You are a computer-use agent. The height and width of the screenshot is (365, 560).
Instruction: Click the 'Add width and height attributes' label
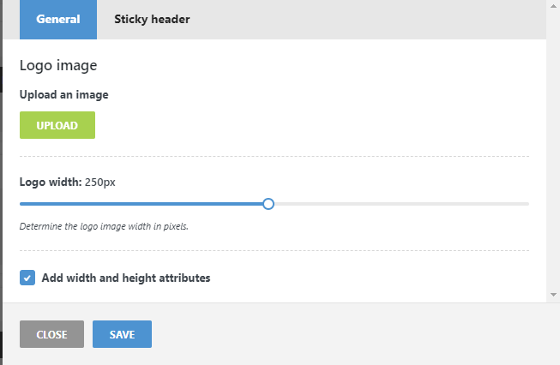[x=126, y=278]
